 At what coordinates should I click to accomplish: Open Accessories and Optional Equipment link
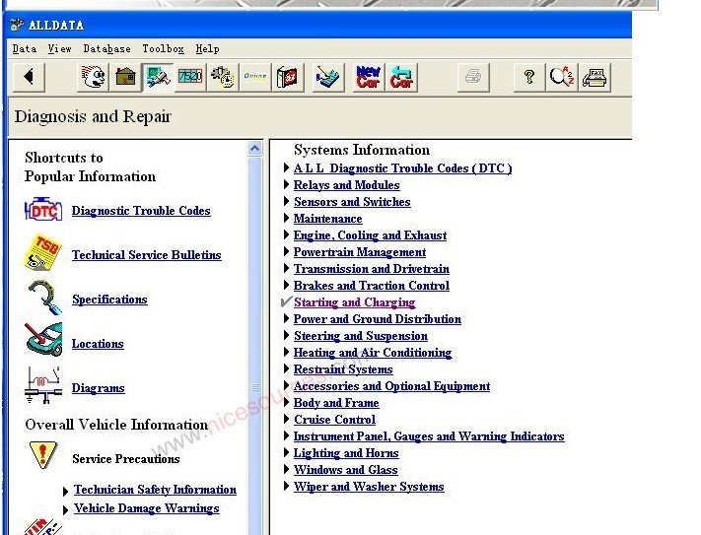click(391, 386)
